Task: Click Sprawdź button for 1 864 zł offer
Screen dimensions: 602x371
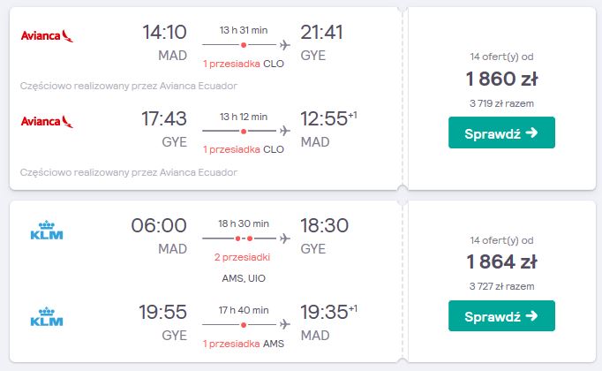Action: tap(501, 315)
